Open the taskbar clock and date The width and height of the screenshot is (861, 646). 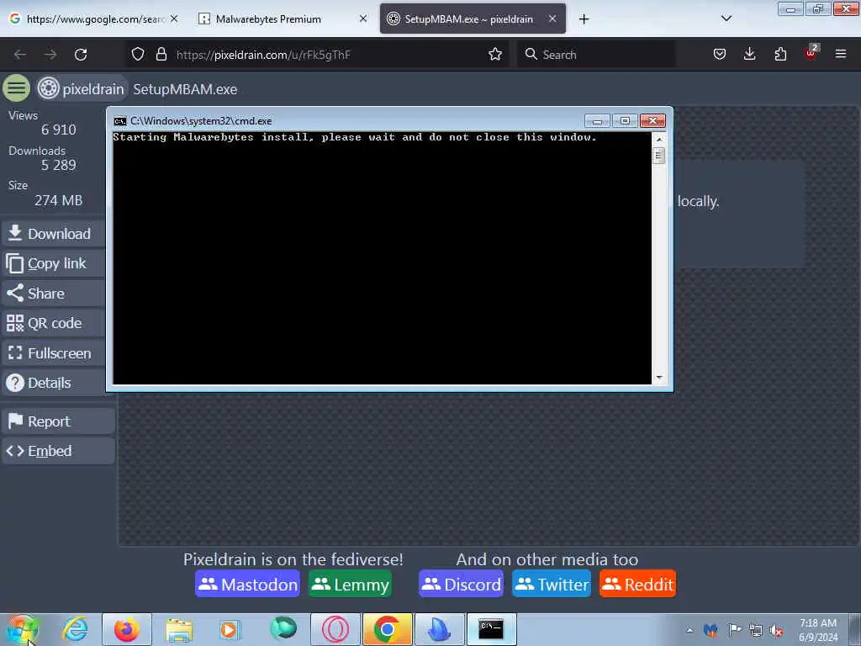click(x=818, y=630)
